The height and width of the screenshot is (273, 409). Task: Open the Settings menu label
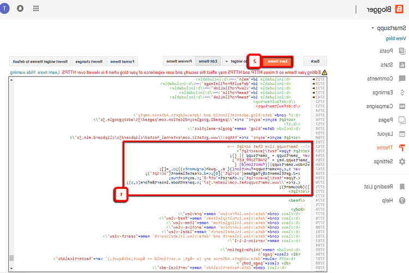(383, 162)
